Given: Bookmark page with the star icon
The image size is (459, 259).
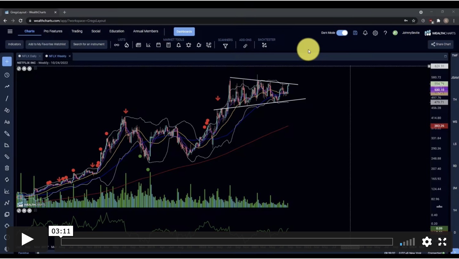Looking at the screenshot, I should click(413, 20).
